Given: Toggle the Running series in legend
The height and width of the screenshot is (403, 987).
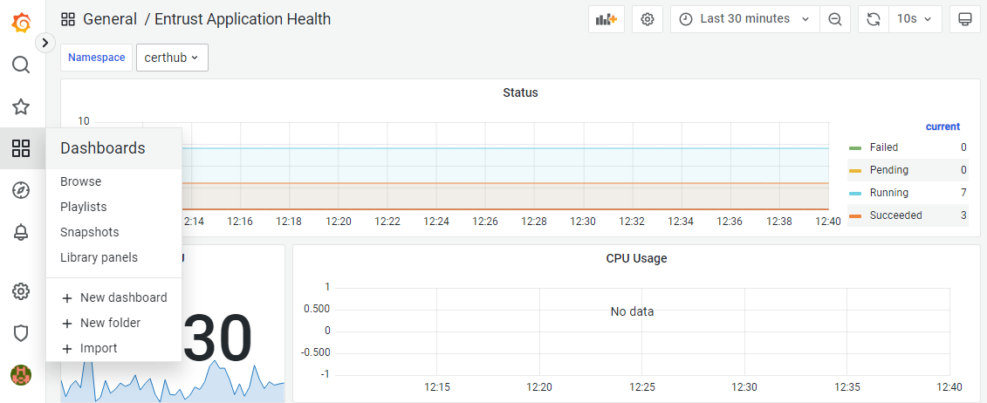Looking at the screenshot, I should 888,193.
